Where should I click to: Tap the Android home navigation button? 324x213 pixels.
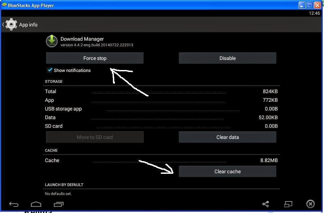pos(36,204)
